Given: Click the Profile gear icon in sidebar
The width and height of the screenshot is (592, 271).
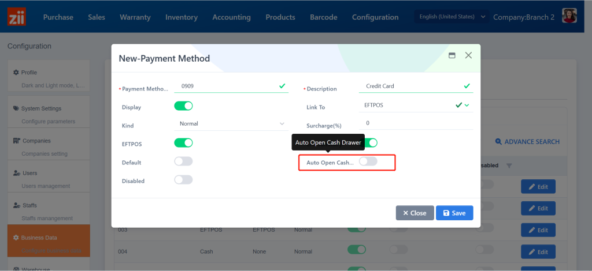Looking at the screenshot, I should [16, 73].
